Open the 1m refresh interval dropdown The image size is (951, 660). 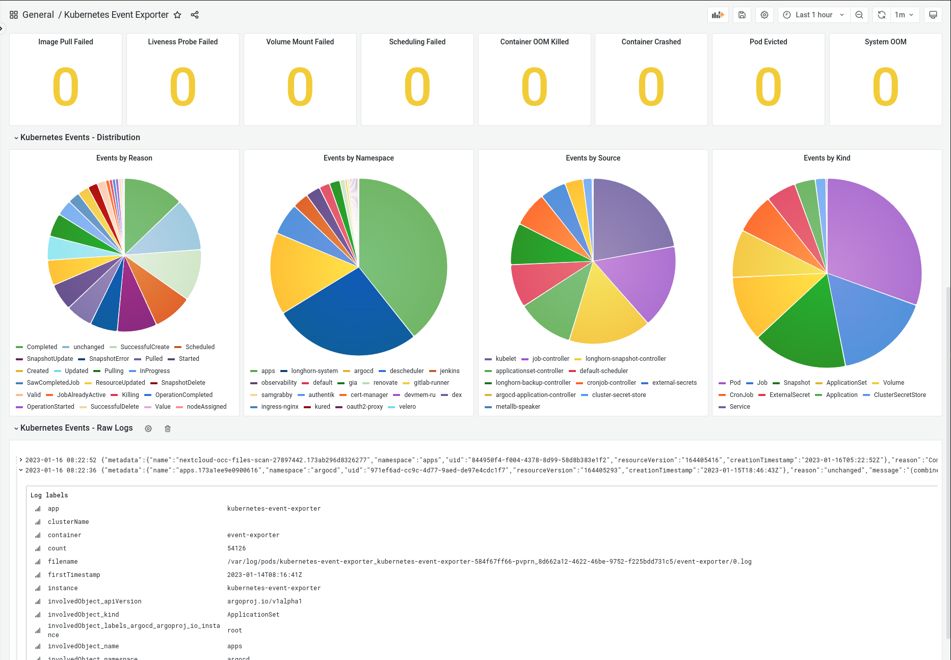905,15
